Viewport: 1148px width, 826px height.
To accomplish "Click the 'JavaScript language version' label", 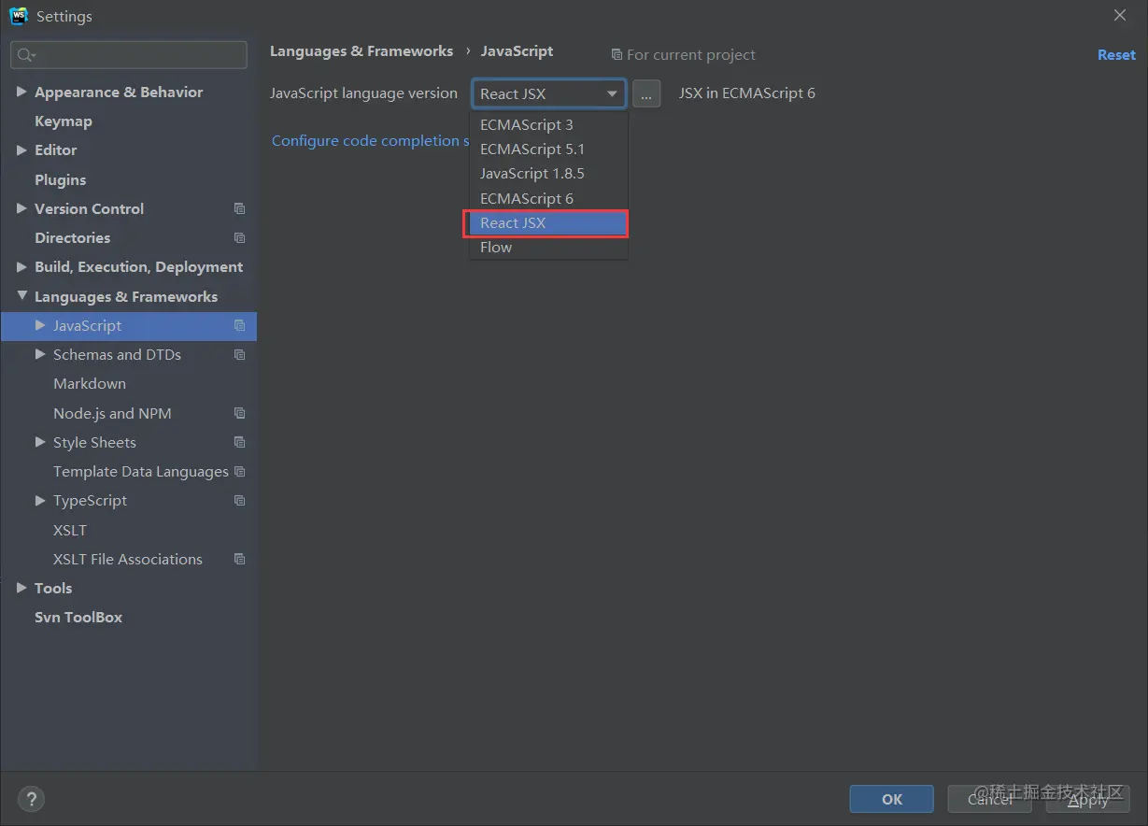I will click(x=363, y=93).
